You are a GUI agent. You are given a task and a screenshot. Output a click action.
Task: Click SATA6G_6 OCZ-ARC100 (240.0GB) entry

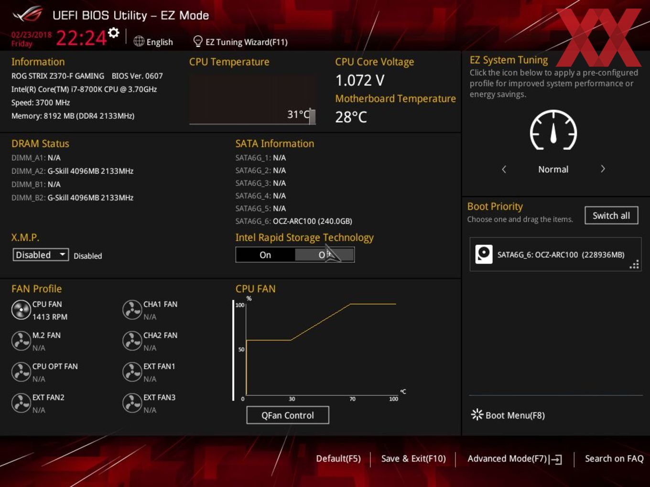(x=293, y=221)
